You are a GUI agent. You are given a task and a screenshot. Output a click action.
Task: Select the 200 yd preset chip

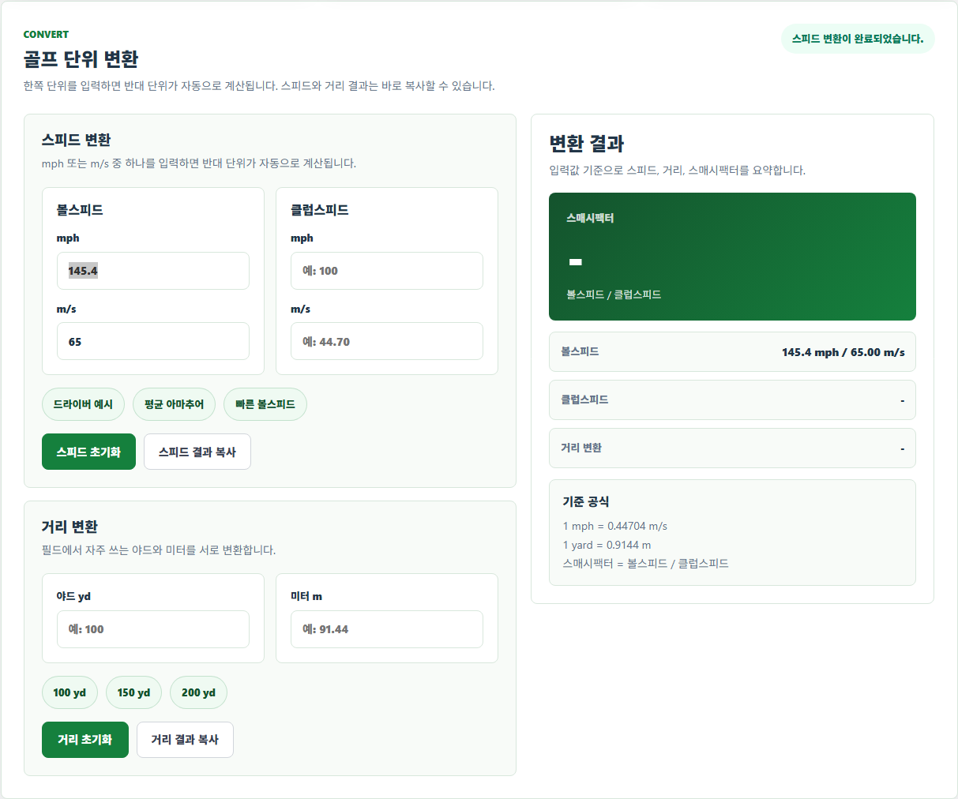click(x=198, y=692)
